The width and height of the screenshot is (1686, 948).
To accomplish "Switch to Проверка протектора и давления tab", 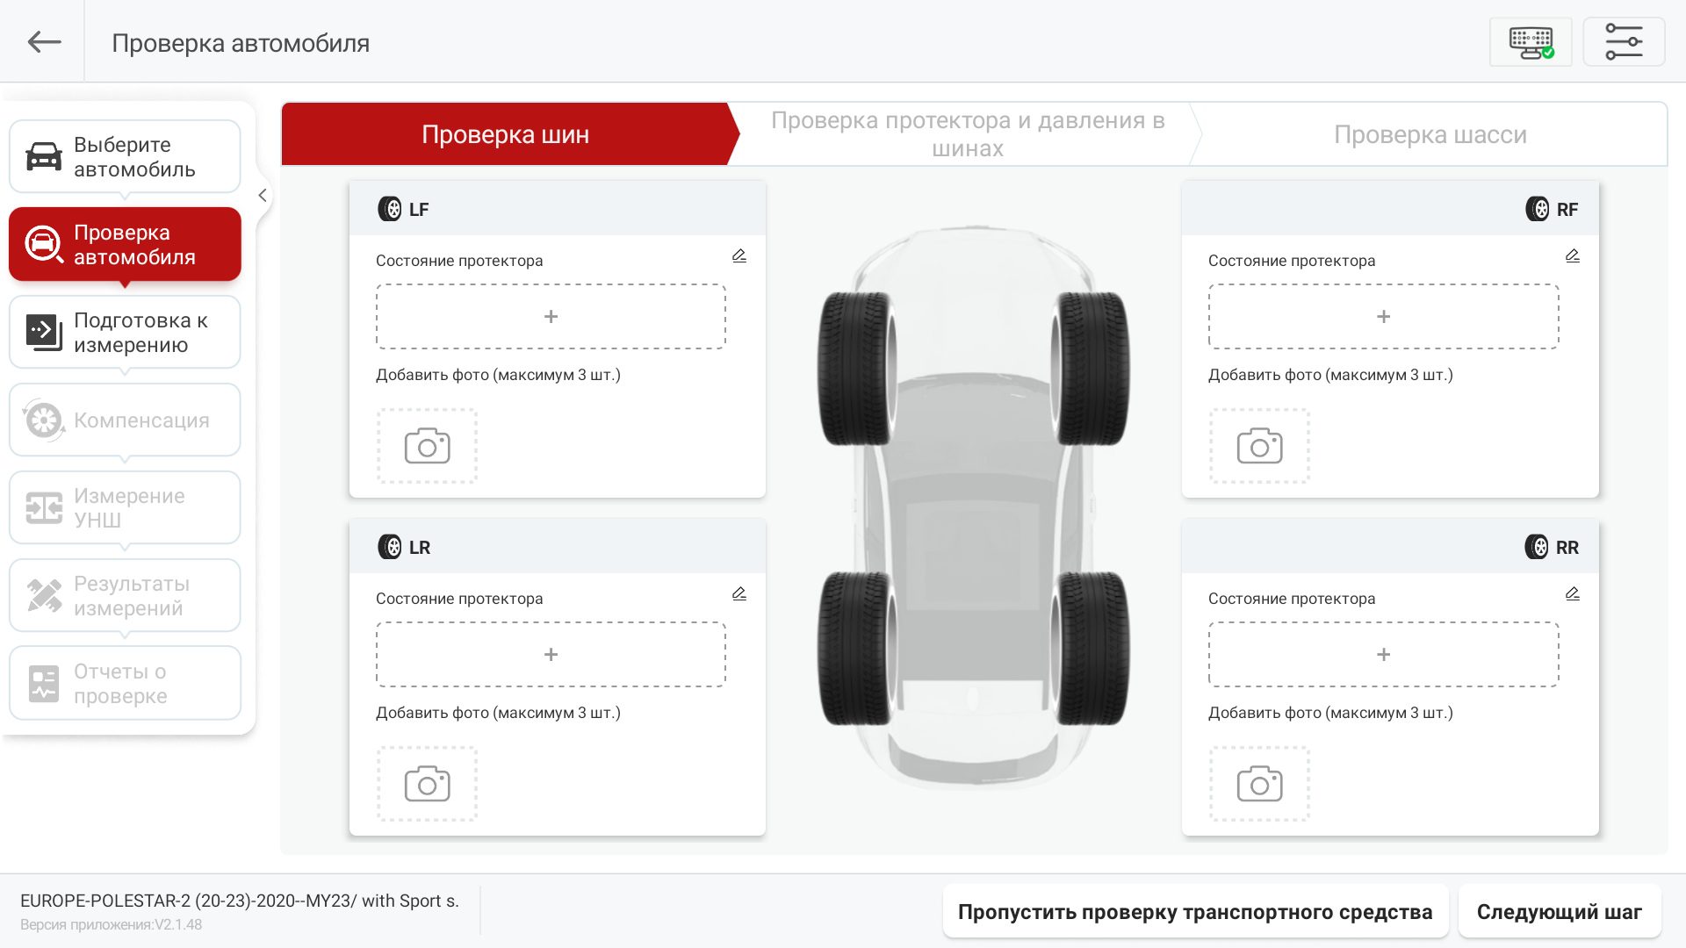I will click(x=967, y=134).
